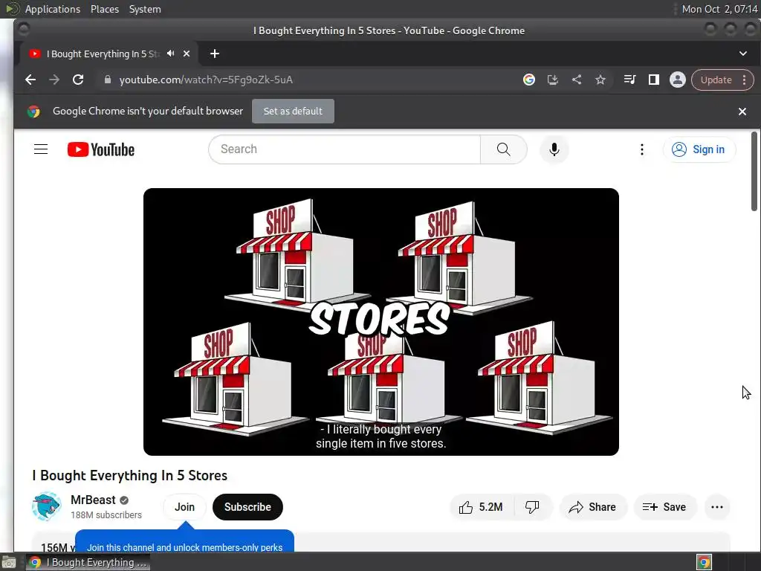Open the Google icon in address bar
761x571 pixels.
529,80
